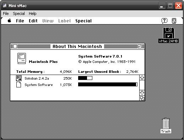Click the '2,764K' largest unused block value
Screen dimensions: 184x140
pyautogui.click(x=132, y=72)
